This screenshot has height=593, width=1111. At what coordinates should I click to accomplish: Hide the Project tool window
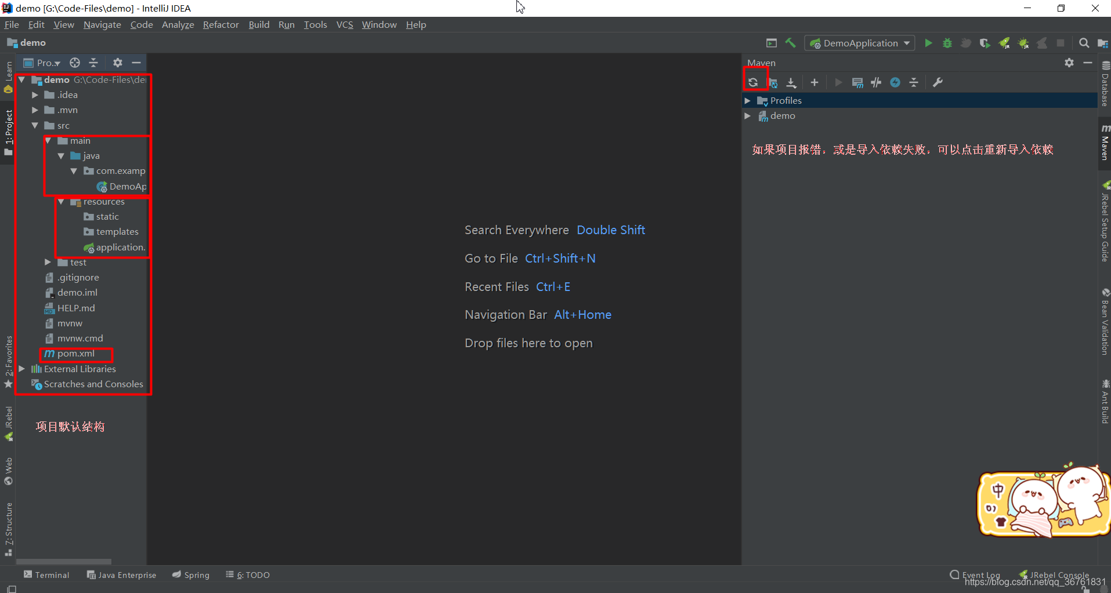(136, 63)
